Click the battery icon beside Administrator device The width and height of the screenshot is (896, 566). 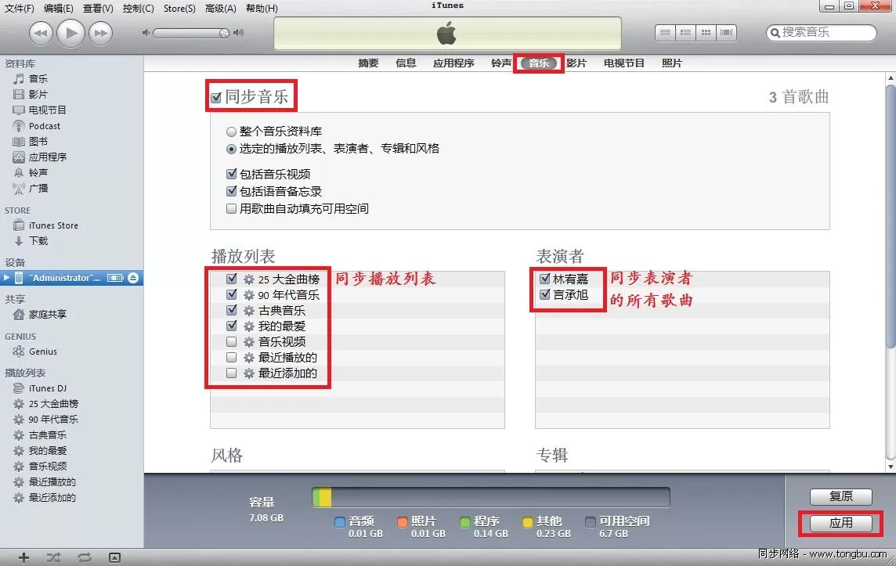click(x=115, y=278)
